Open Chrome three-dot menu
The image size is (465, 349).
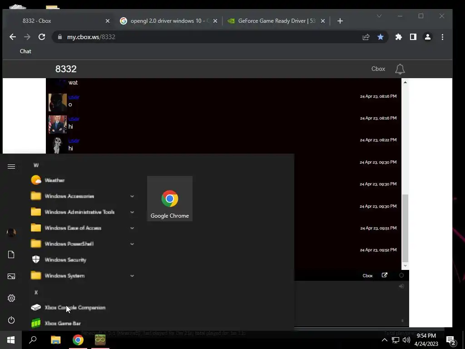point(442,37)
